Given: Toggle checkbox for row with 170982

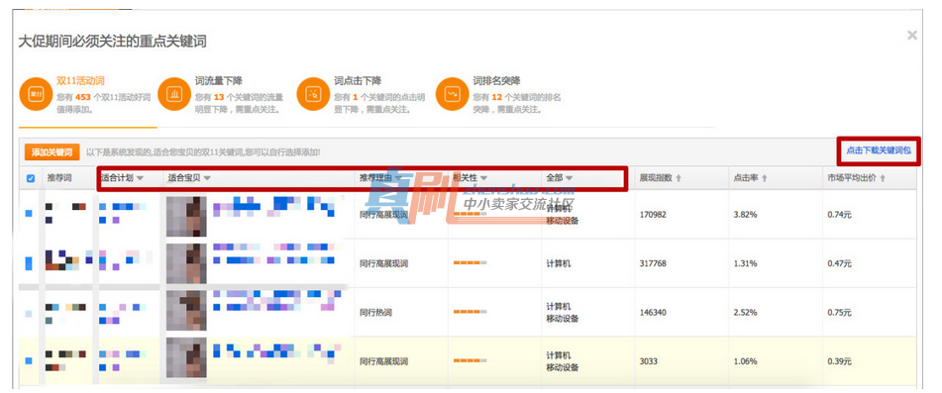Looking at the screenshot, I should 29,214.
